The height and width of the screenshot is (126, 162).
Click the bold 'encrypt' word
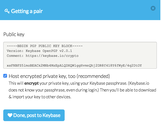tap(32, 83)
